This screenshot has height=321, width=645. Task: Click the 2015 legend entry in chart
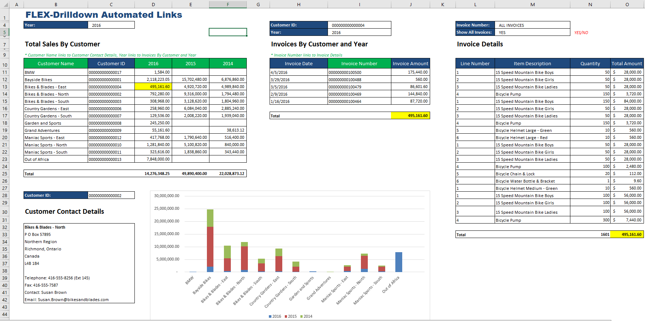[291, 316]
